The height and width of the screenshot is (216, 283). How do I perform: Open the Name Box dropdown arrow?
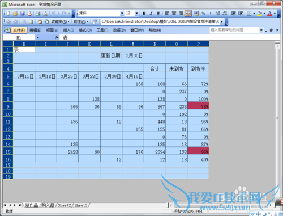38,37
